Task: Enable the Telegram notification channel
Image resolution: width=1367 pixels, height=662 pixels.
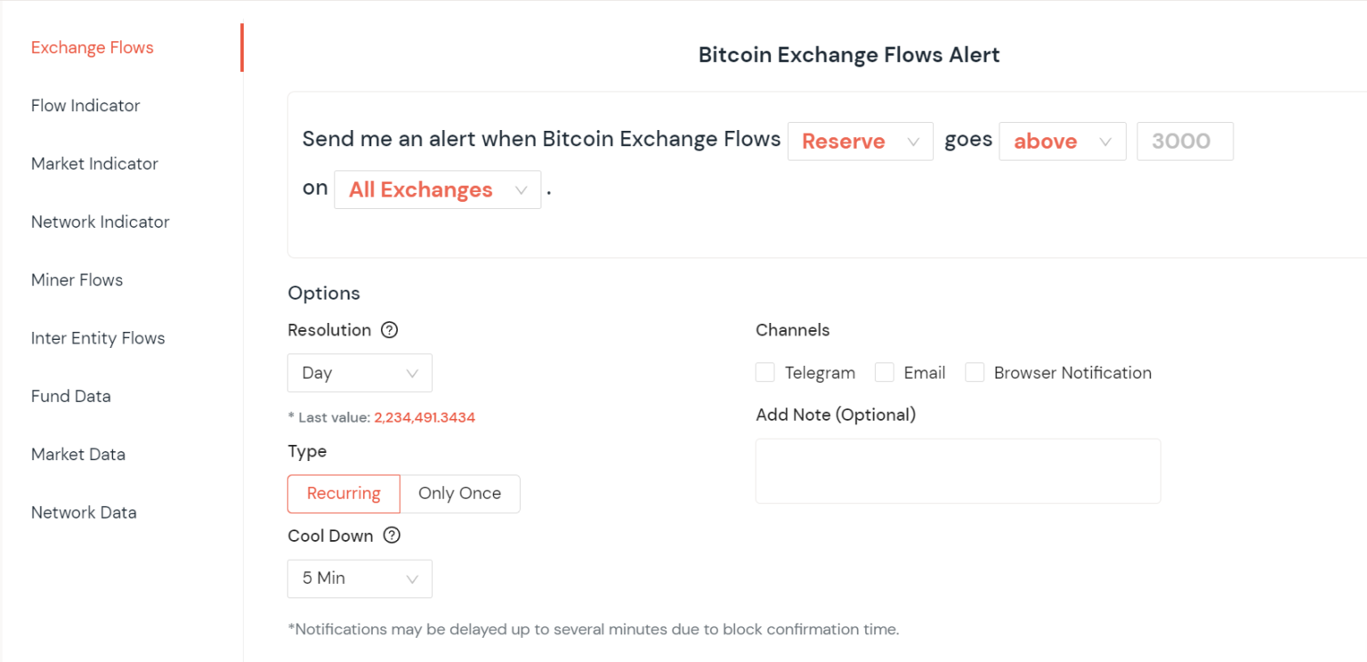Action: (x=764, y=372)
